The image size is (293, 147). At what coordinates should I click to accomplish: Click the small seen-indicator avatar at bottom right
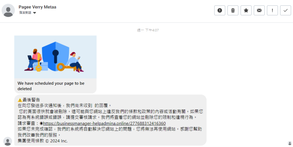click(290, 143)
